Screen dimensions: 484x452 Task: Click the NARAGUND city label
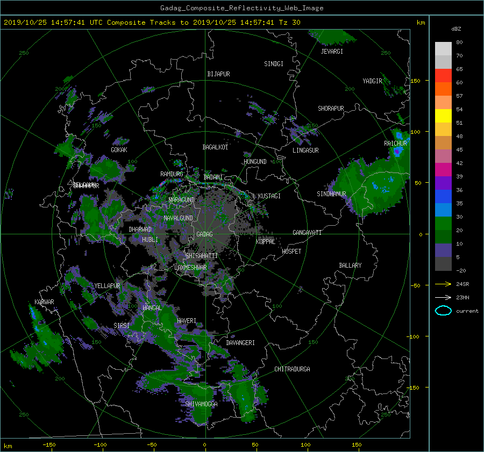(182, 200)
